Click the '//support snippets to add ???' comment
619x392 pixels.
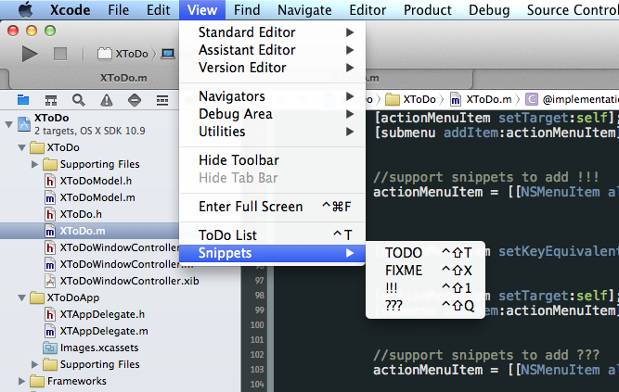tap(486, 355)
